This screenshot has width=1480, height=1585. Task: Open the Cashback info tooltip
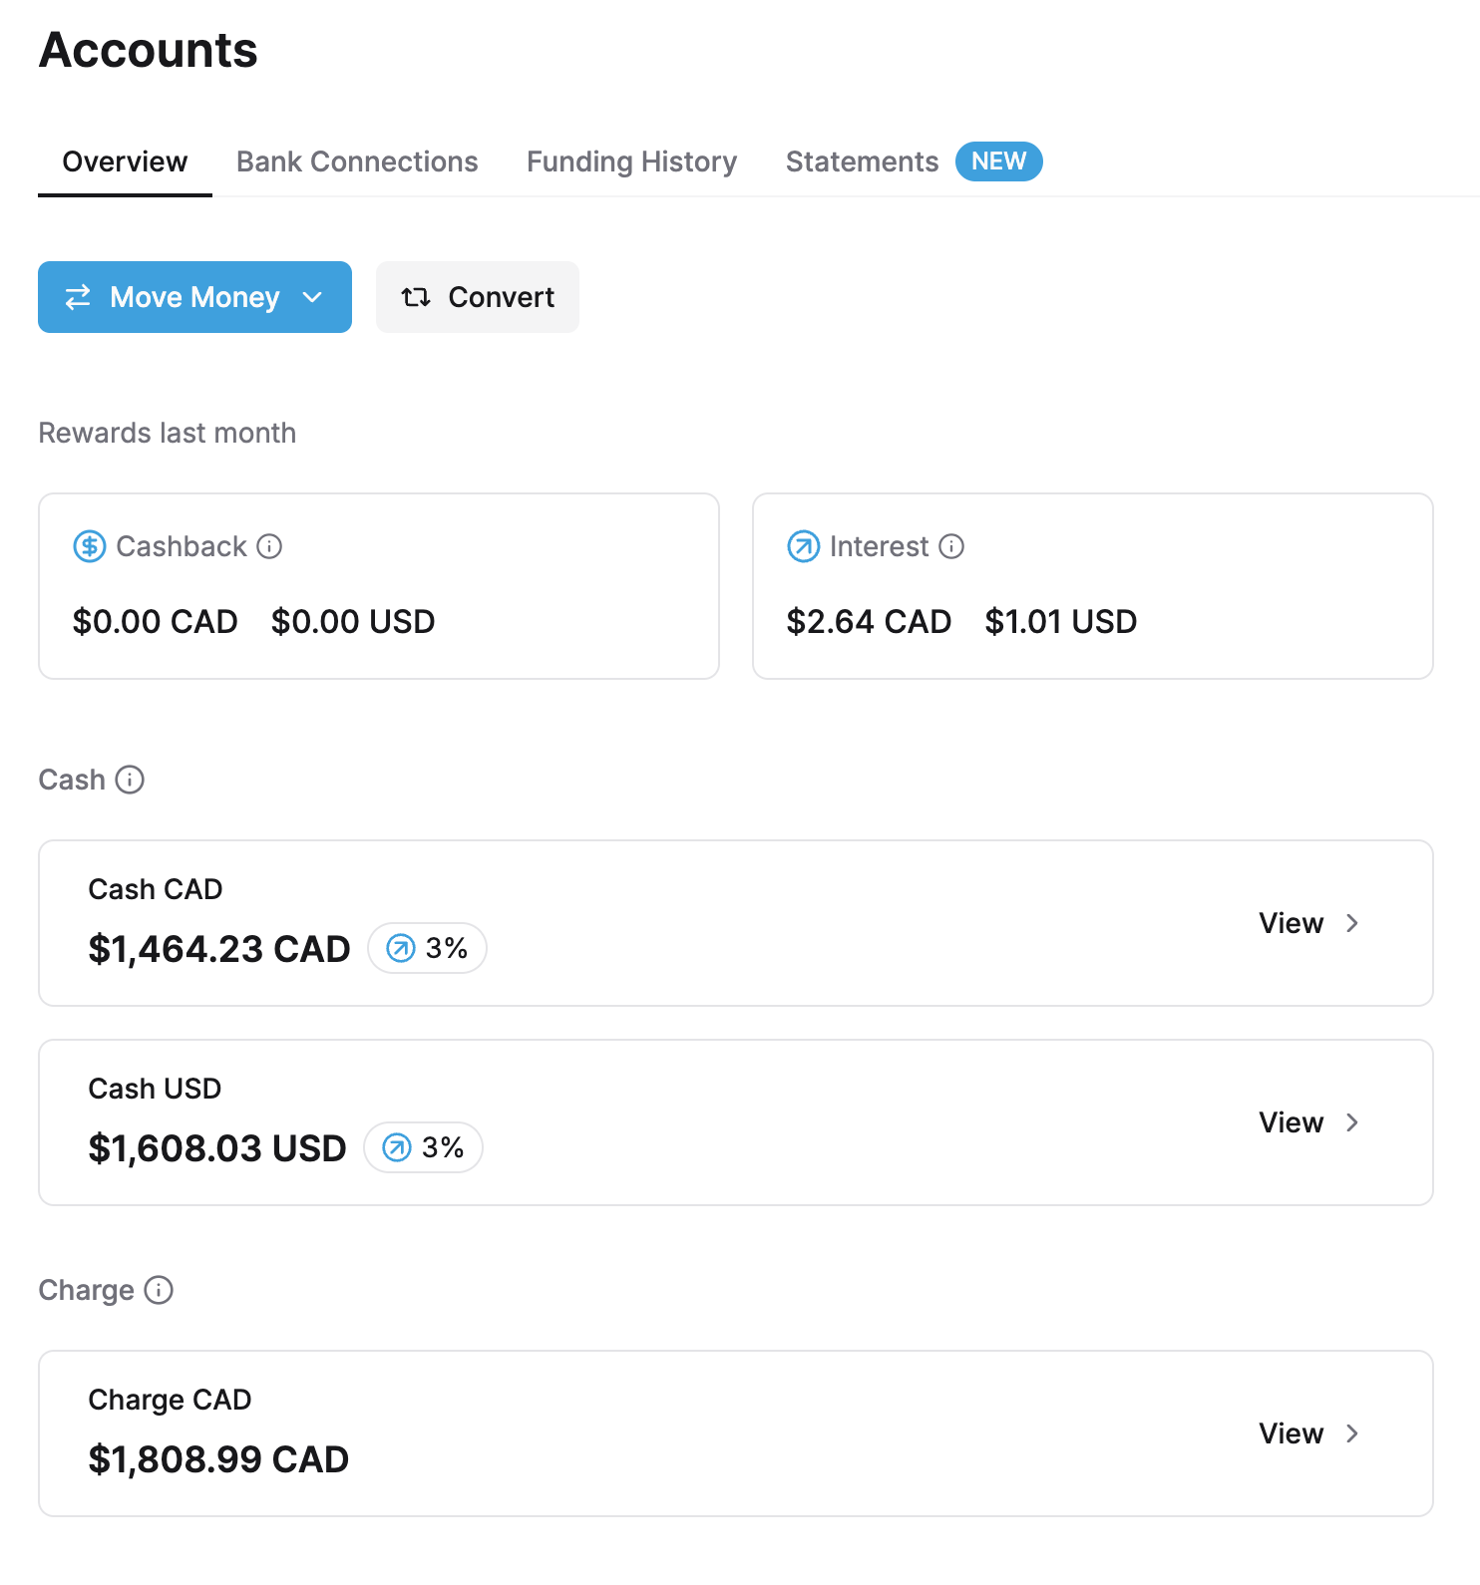(x=269, y=546)
